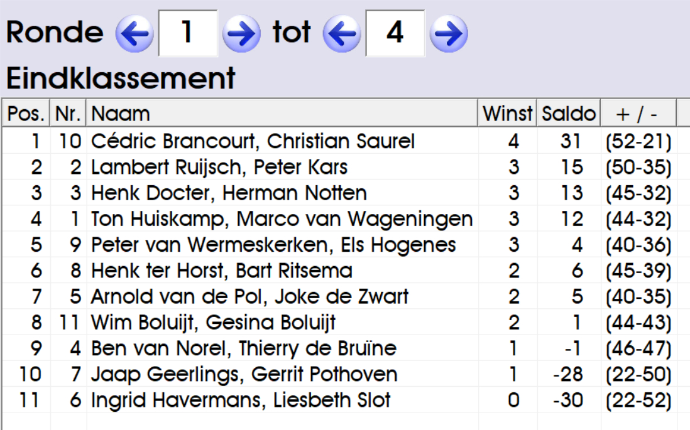Image resolution: width=690 pixels, height=430 pixels.
Task: Select Peter van Wermeskerken, Els Hogenes row
Action: 273,245
